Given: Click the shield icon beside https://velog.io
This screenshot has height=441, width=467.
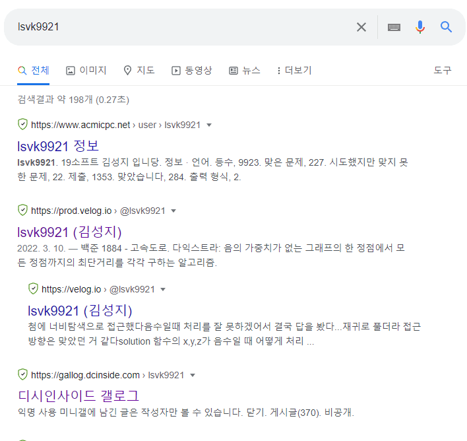Looking at the screenshot, I should pyautogui.click(x=33, y=288).
